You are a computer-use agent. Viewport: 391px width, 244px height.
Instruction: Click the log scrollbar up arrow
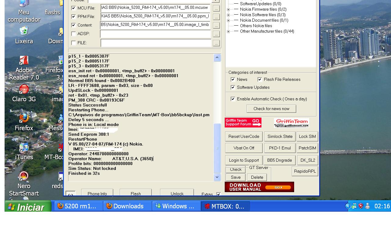[217, 58]
